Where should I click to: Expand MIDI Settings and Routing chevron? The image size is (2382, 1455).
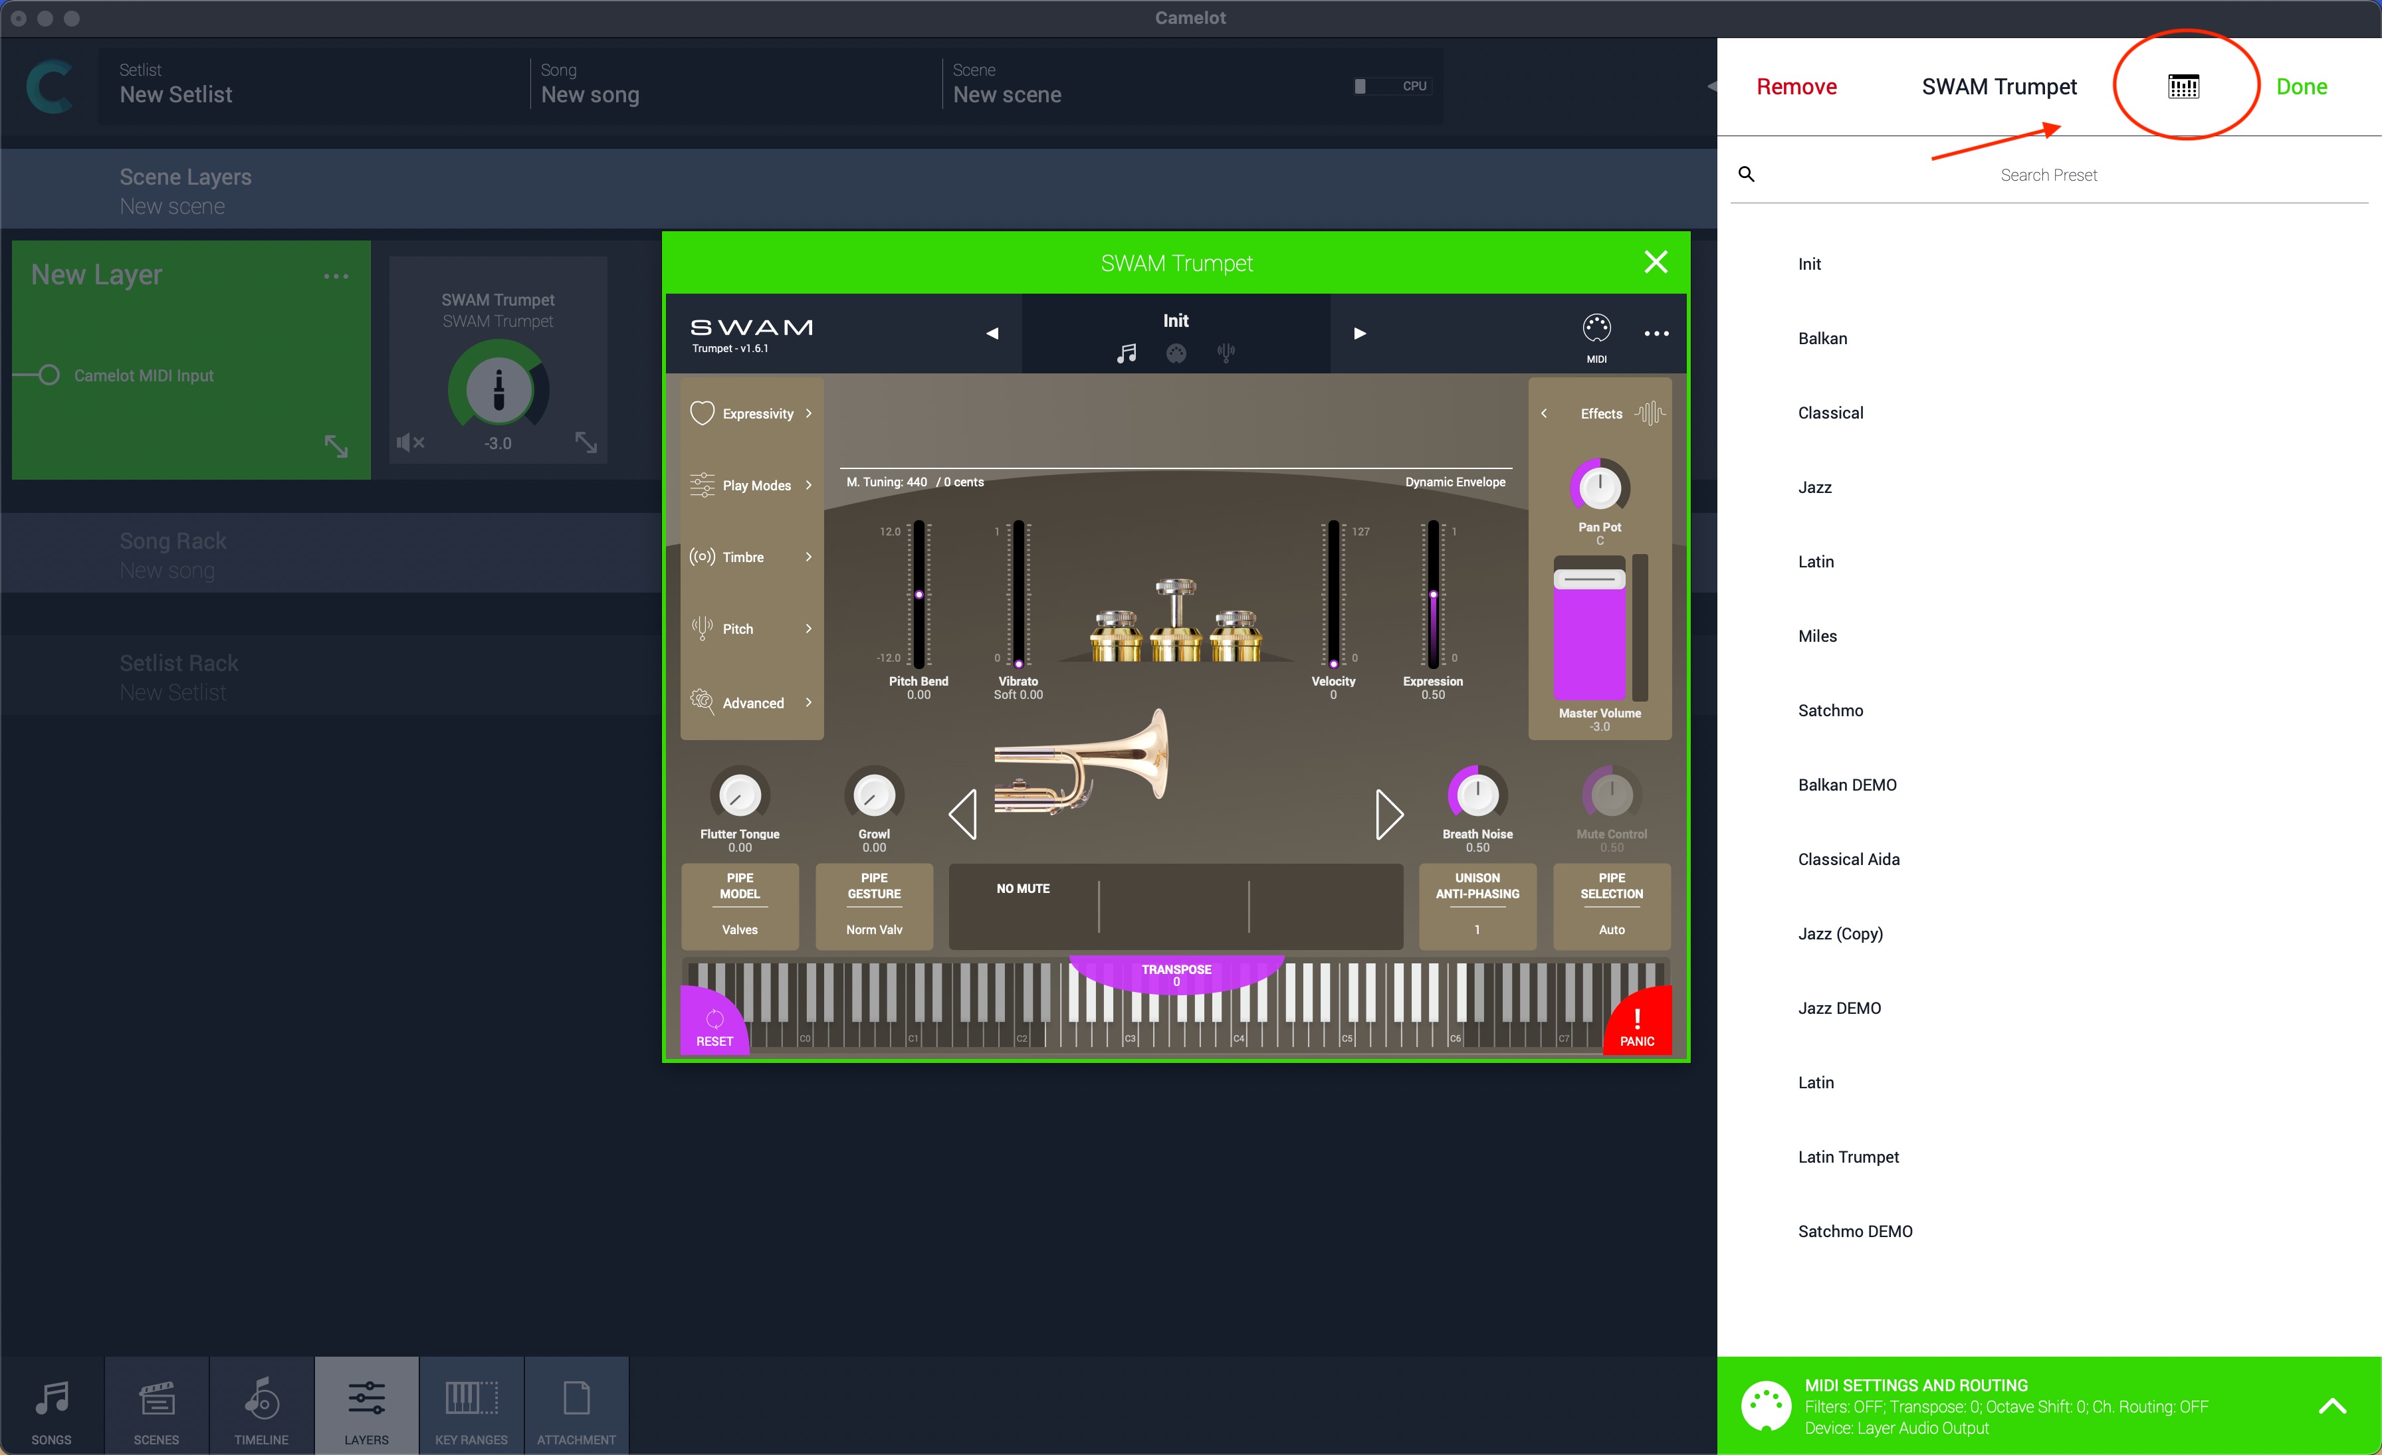(2331, 1406)
